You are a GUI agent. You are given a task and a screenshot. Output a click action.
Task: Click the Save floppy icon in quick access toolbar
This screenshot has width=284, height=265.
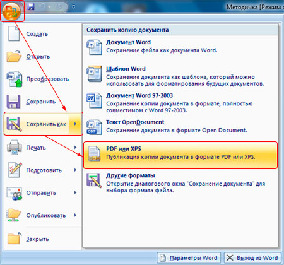[31, 7]
